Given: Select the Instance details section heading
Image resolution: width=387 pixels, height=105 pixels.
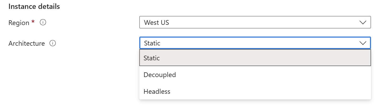Looking at the screenshot, I should [x=34, y=7].
